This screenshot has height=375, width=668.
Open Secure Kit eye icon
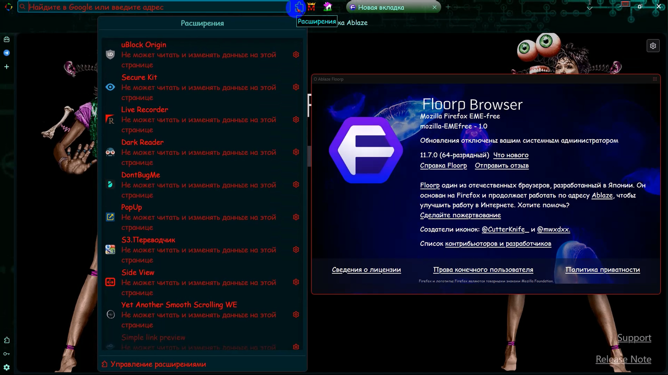(110, 87)
